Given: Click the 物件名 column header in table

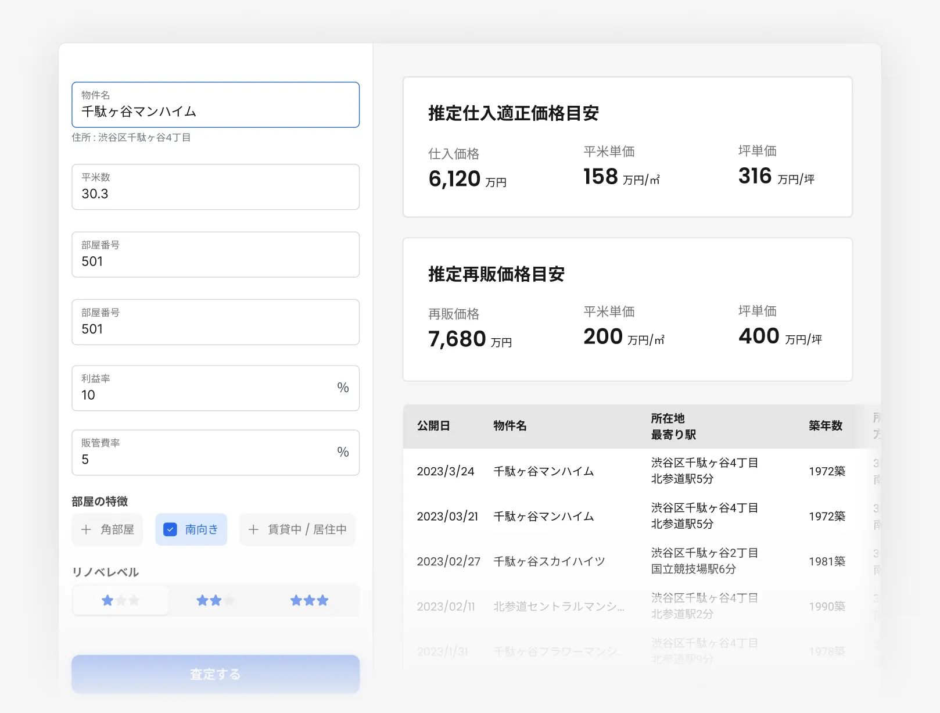Looking at the screenshot, I should point(510,426).
